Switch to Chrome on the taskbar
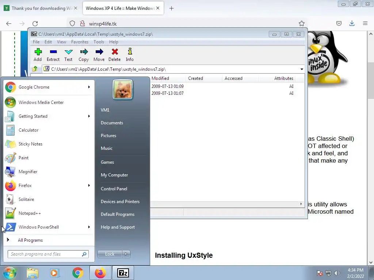 (x=77, y=273)
